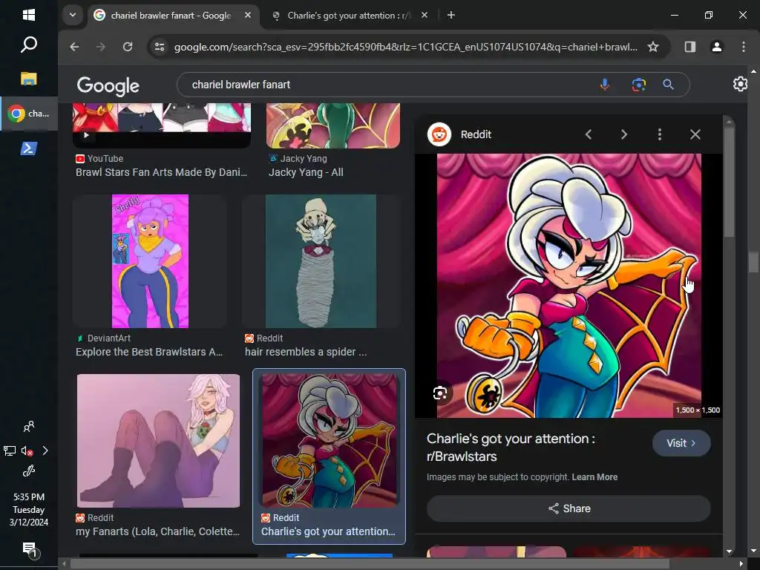Image resolution: width=760 pixels, height=570 pixels.
Task: Open the Learn More copyright link
Action: pos(594,477)
